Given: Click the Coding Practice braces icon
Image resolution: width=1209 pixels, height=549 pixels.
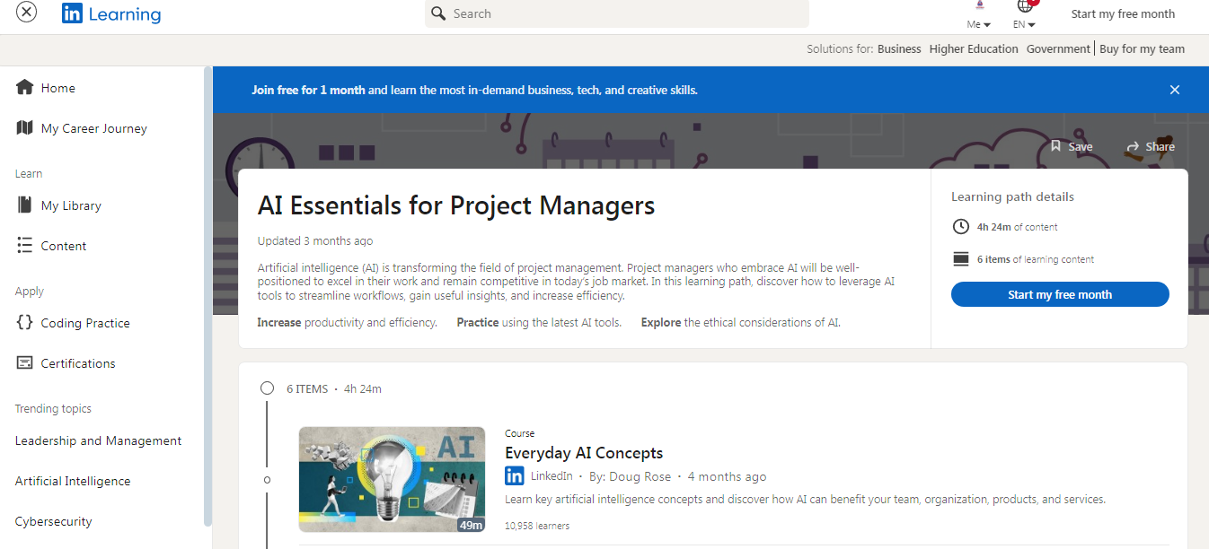Looking at the screenshot, I should [25, 323].
